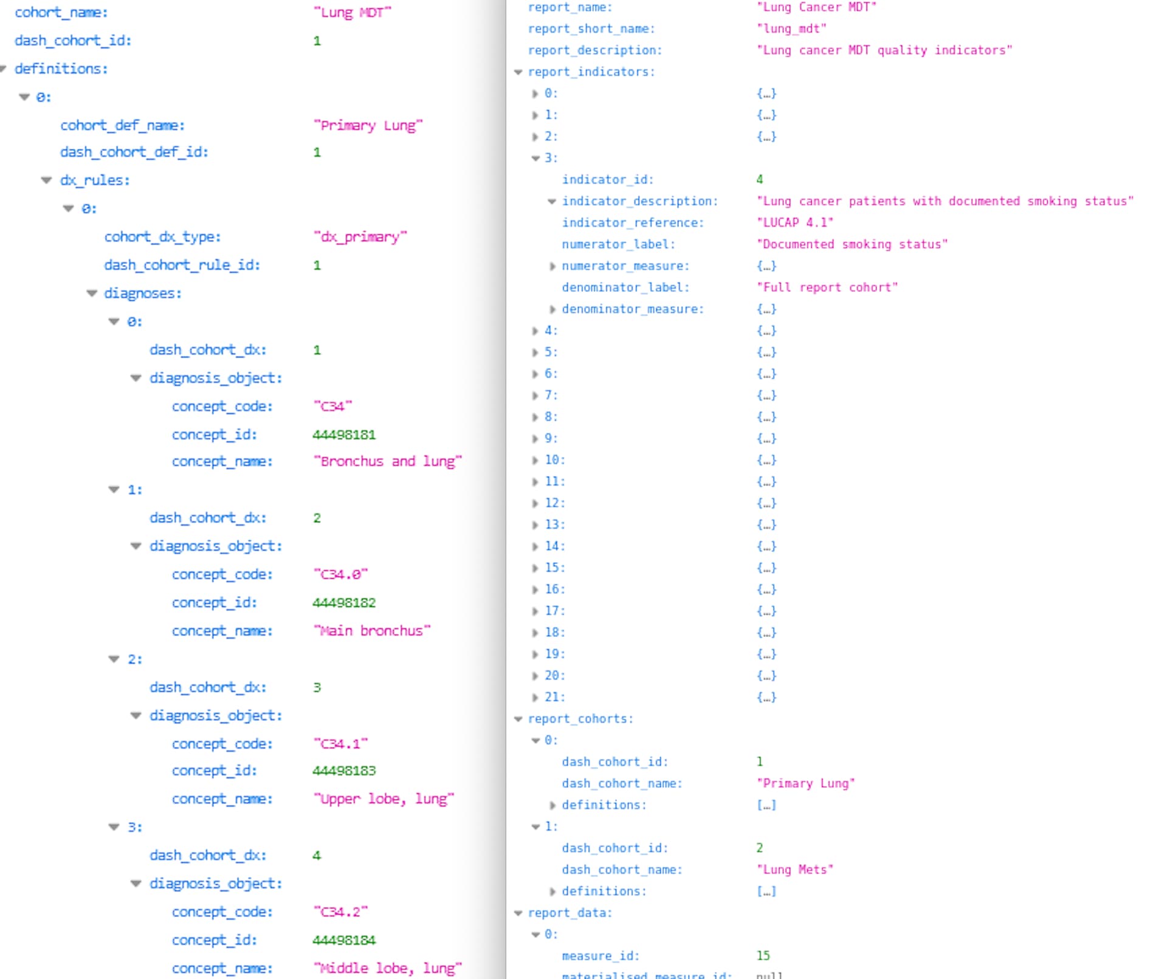Select the "dx_primary" value
The image size is (1167, 979).
(x=360, y=236)
